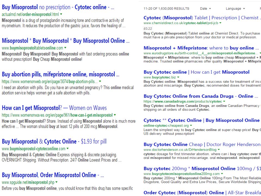The image size is (261, 196).
Task: Click the doctorhenderson.co.uk/DrHendersonBlog URL text
Action: (180, 150)
